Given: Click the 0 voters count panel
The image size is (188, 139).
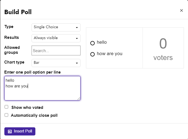Looking at the screenshot, I should click(x=163, y=48).
